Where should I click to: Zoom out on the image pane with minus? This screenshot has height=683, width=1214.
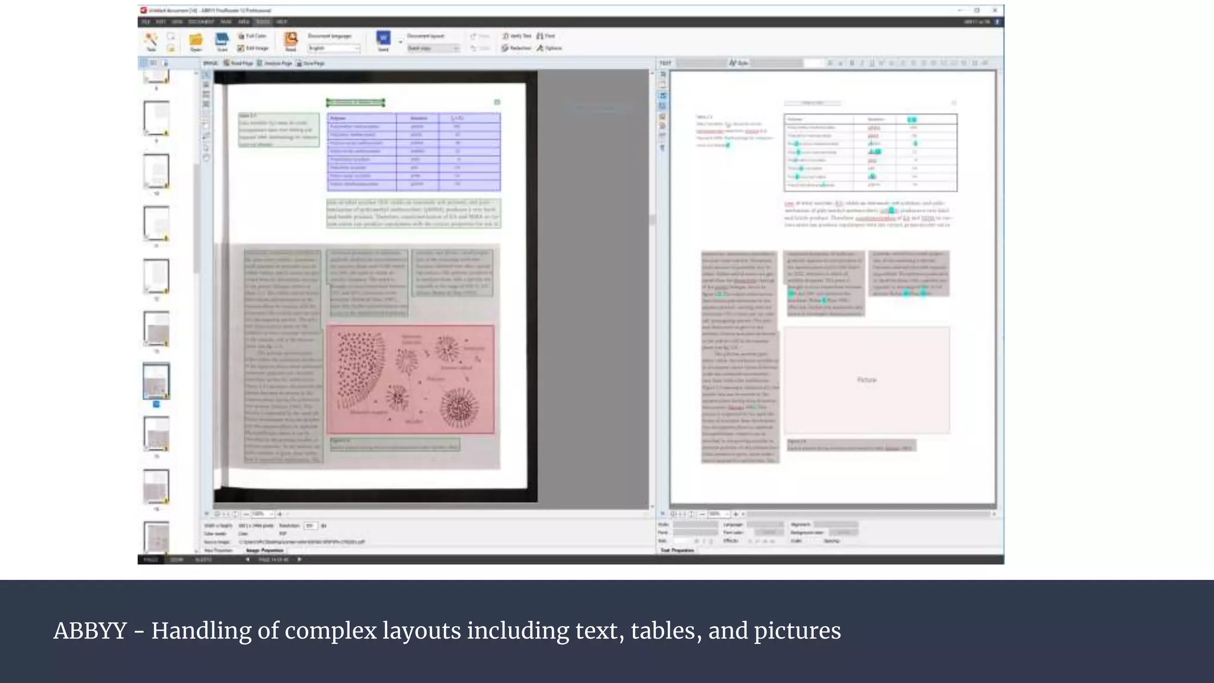[x=246, y=514]
